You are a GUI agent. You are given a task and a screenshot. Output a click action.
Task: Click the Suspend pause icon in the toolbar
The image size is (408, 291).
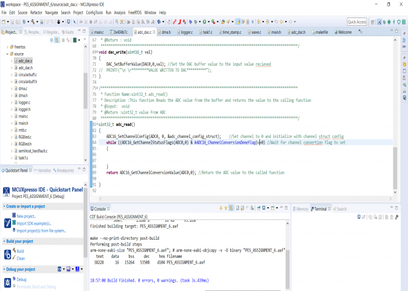click(x=86, y=22)
